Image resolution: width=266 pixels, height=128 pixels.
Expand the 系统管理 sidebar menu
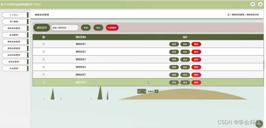15,68
